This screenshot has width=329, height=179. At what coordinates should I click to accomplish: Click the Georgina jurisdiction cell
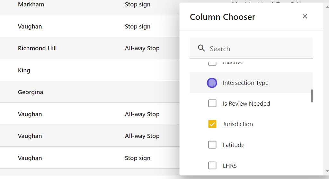tap(31, 92)
